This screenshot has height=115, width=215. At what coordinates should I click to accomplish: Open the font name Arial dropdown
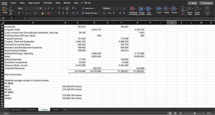click(37, 8)
